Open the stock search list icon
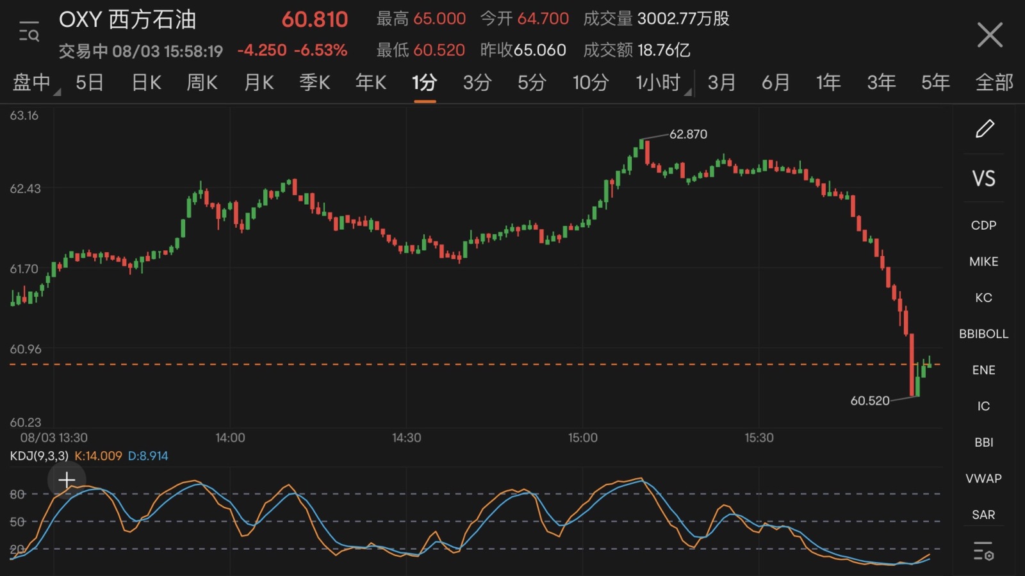 [x=29, y=31]
